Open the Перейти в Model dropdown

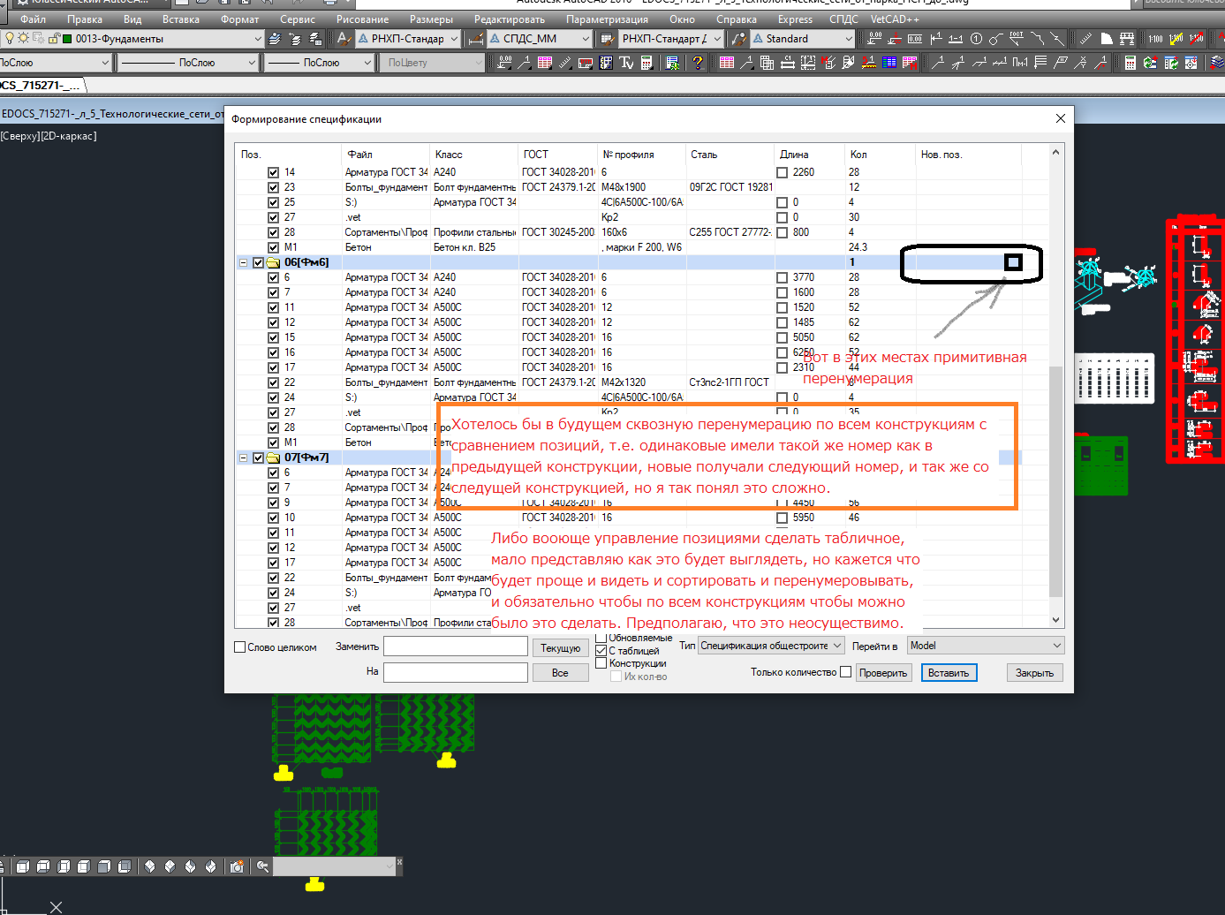tap(1056, 646)
